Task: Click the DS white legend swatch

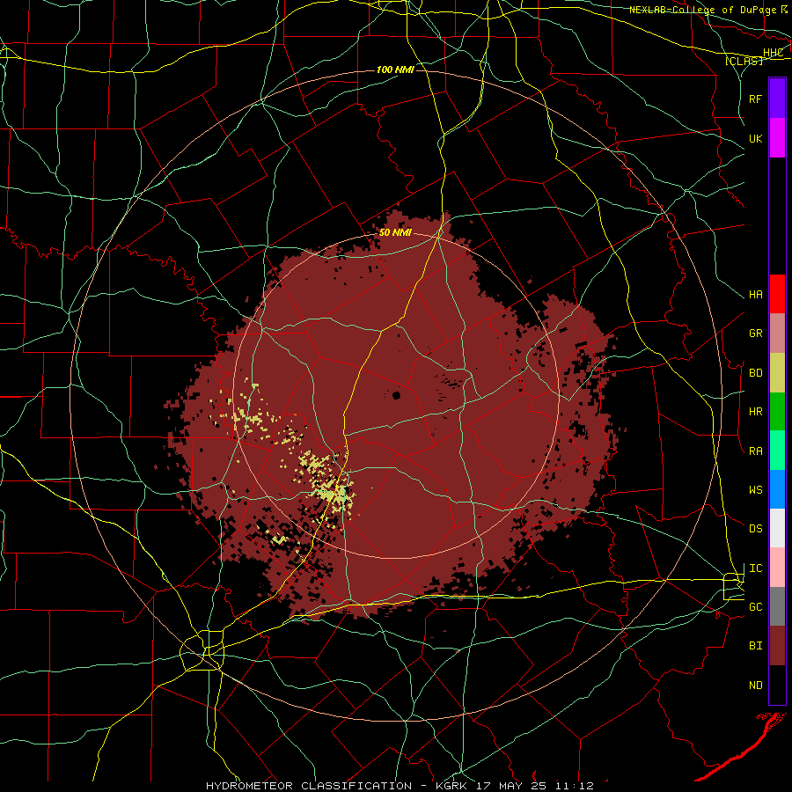Action: pyautogui.click(x=777, y=528)
